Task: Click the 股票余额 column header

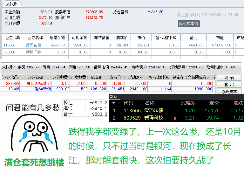Action: [x=57, y=38]
